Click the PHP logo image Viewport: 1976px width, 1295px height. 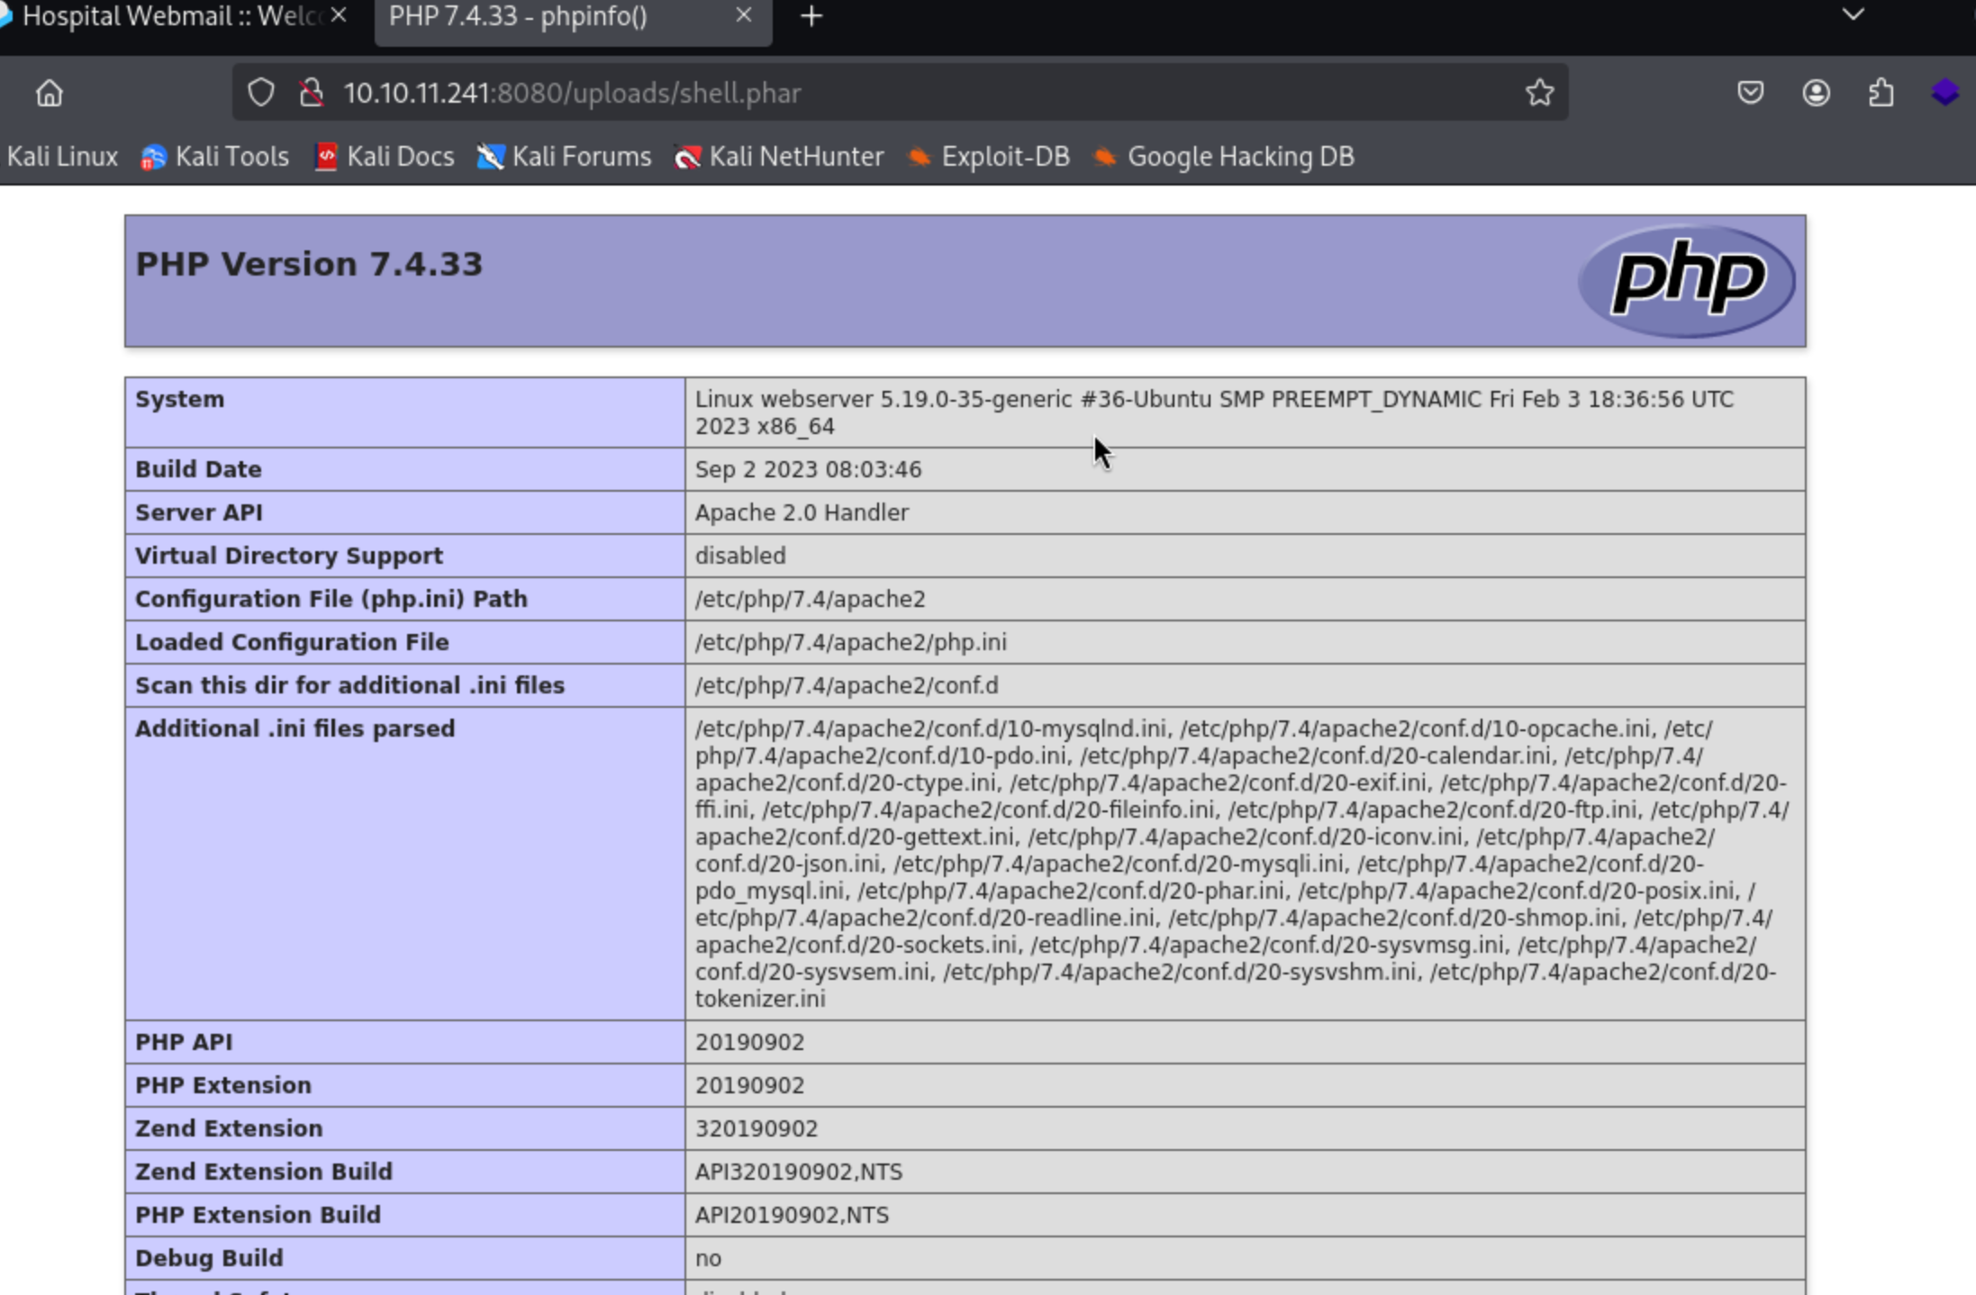[1686, 281]
